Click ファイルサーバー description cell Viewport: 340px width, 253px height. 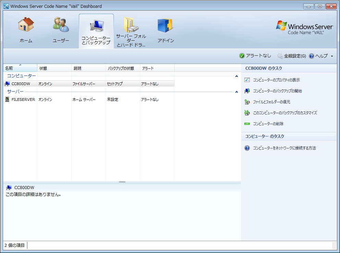[84, 84]
